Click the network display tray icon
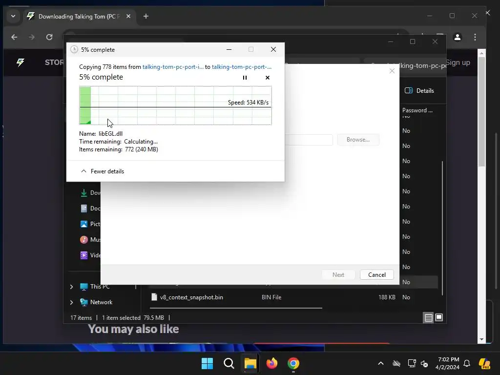Image resolution: width=500 pixels, height=375 pixels. click(x=412, y=363)
